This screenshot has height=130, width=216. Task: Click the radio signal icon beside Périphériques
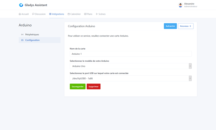tap(22, 34)
